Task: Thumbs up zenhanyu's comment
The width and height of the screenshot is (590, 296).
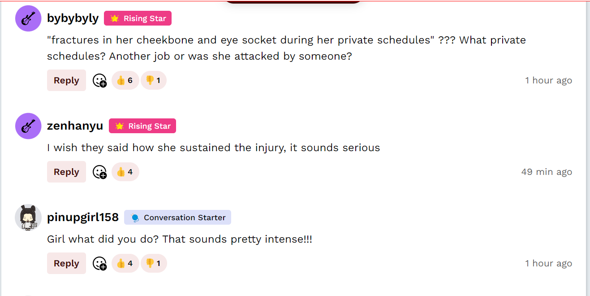Action: click(x=125, y=172)
